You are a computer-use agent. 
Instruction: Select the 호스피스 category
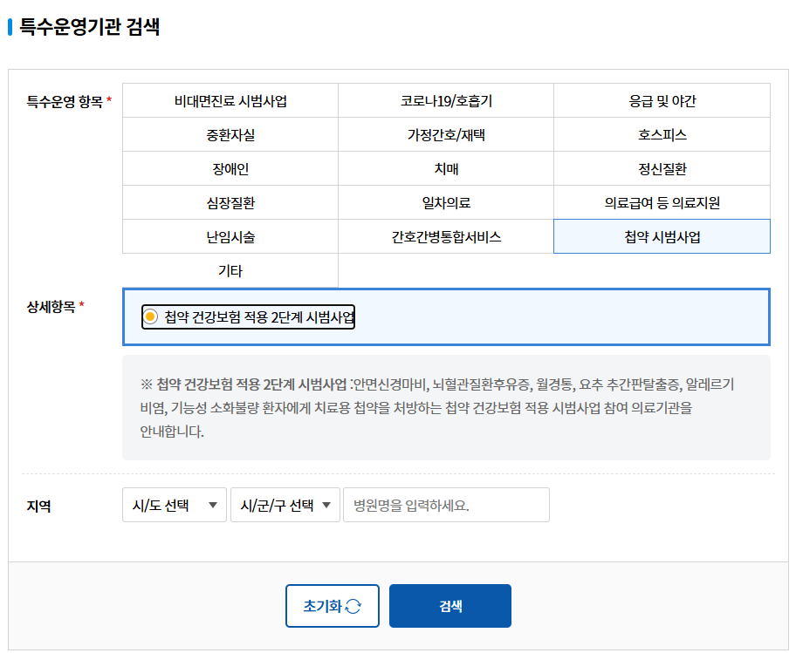[661, 134]
